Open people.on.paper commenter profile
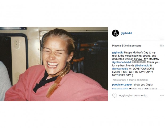Screen dimensions: 165x128 pyautogui.click(x=122, y=85)
